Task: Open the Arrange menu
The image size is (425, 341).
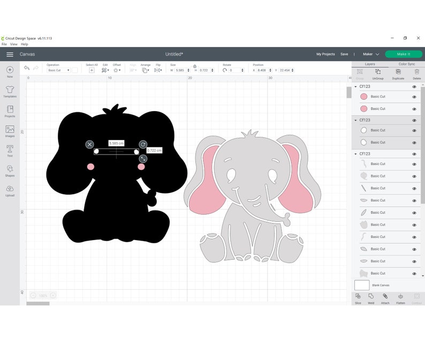Action: [x=146, y=71]
